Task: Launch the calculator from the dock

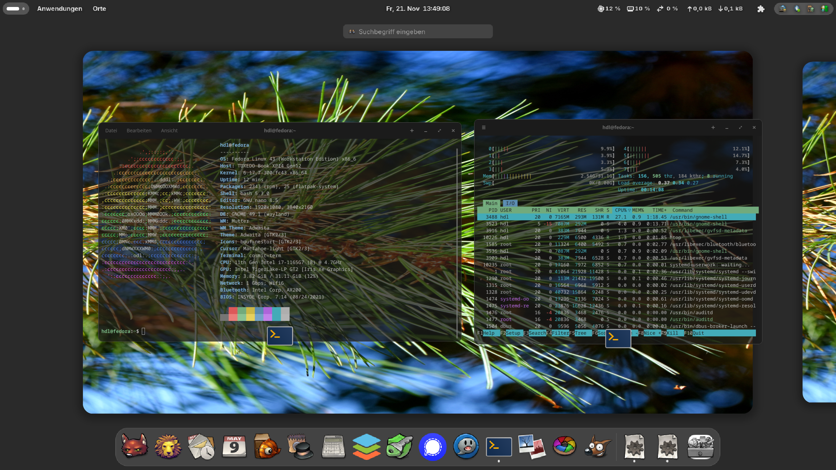Action: tap(333, 446)
